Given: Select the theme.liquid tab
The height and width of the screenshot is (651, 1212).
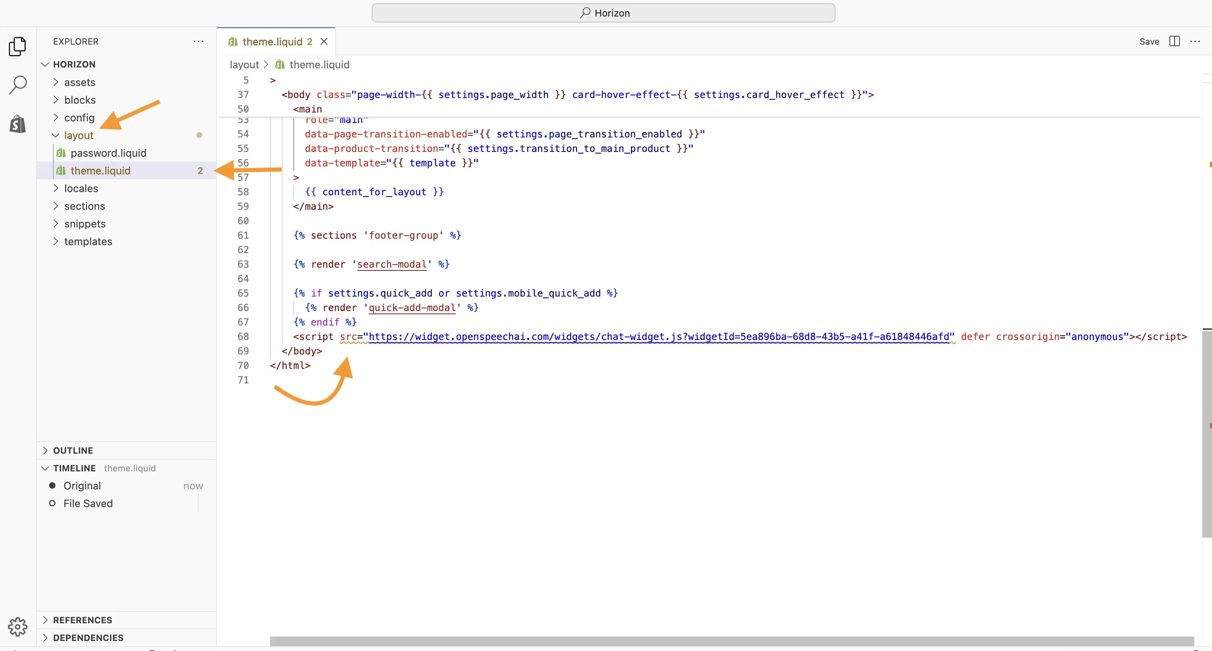Looking at the screenshot, I should pos(276,41).
